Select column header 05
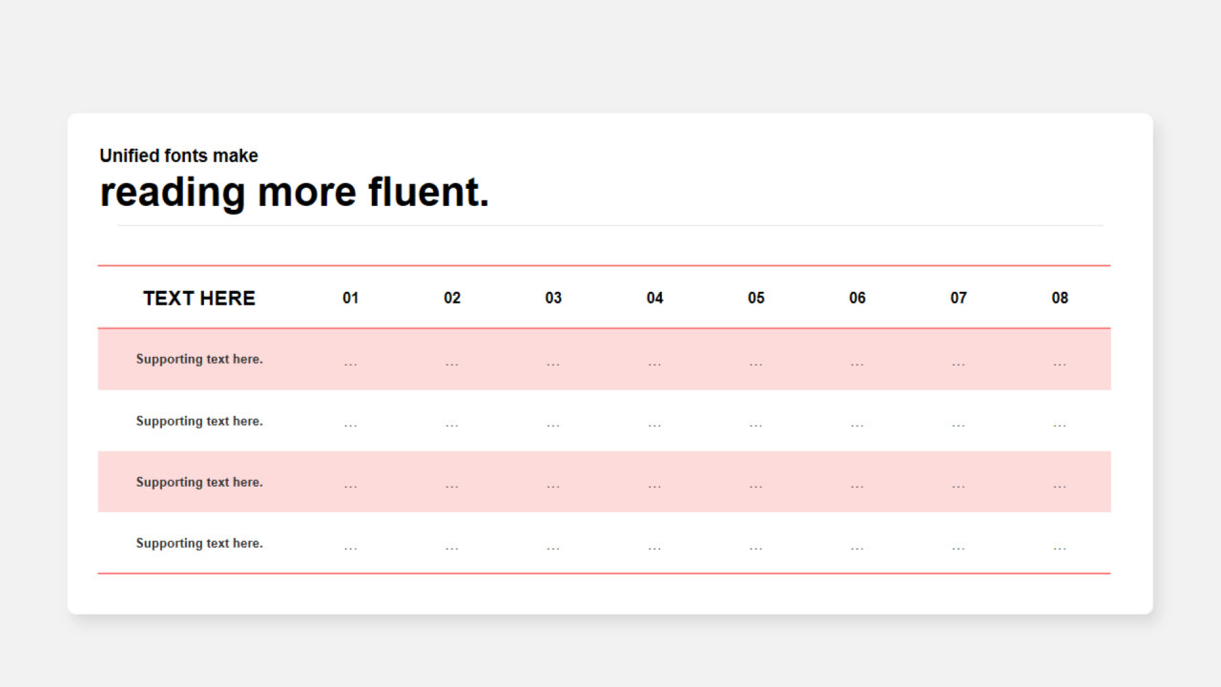This screenshot has height=687, width=1221. 756,298
